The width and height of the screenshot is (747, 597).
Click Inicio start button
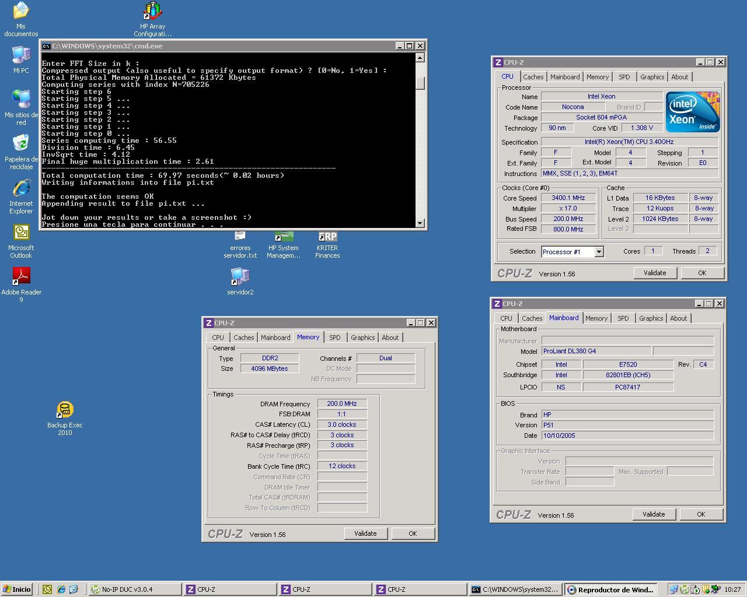[16, 589]
